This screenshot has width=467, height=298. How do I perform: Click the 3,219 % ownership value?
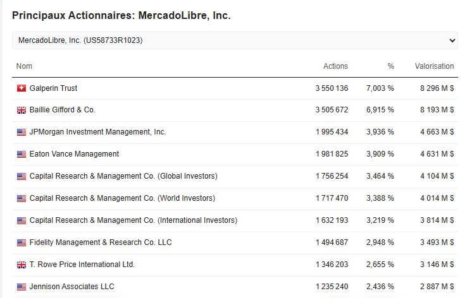pyautogui.click(x=380, y=220)
